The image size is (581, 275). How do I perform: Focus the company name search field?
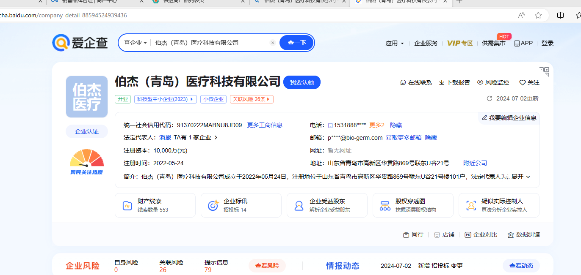coord(211,43)
